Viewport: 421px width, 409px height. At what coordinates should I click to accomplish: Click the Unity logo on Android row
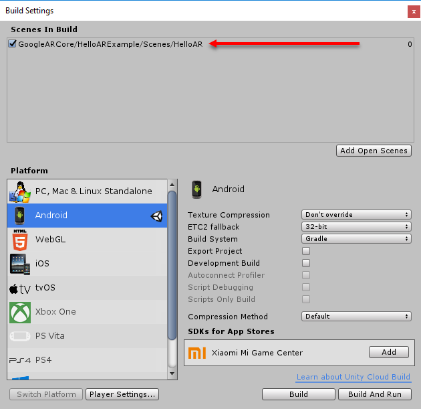(x=156, y=216)
